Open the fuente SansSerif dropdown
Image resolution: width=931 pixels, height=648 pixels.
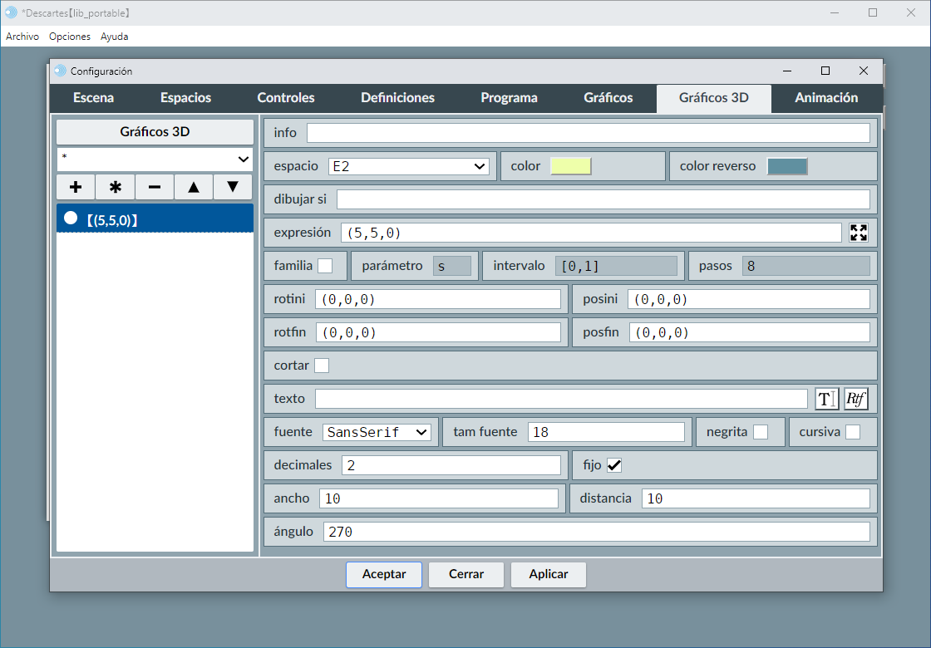tap(377, 432)
